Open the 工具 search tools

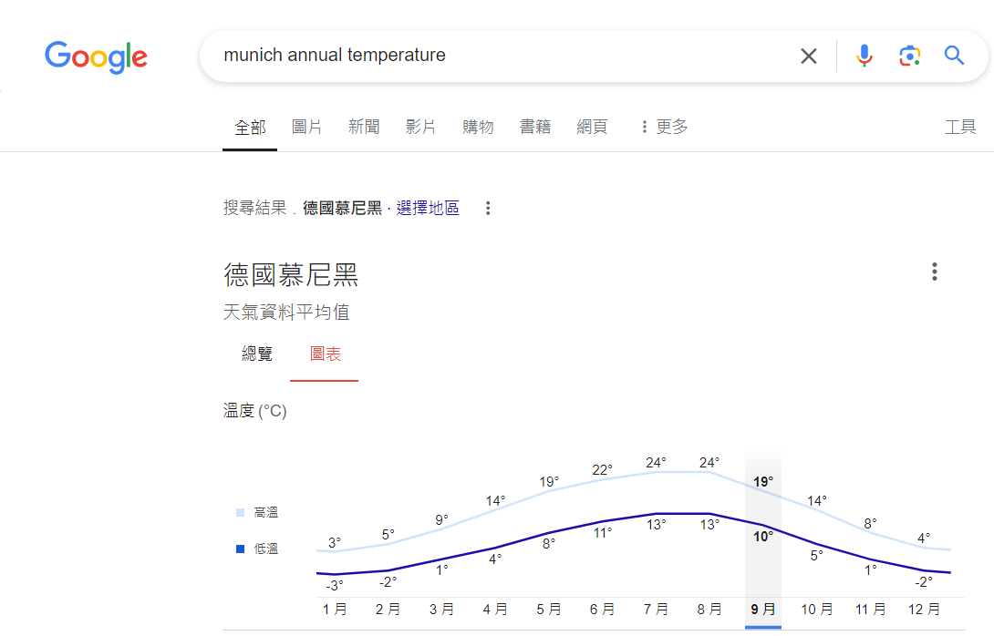(960, 128)
